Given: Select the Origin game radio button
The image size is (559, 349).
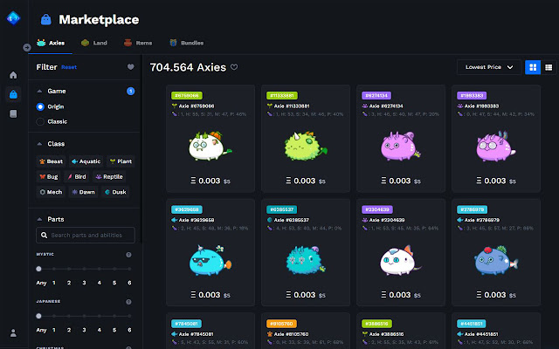Looking at the screenshot, I should (x=40, y=106).
